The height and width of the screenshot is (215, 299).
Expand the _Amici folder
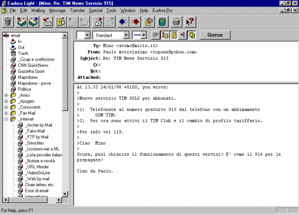point(6,95)
